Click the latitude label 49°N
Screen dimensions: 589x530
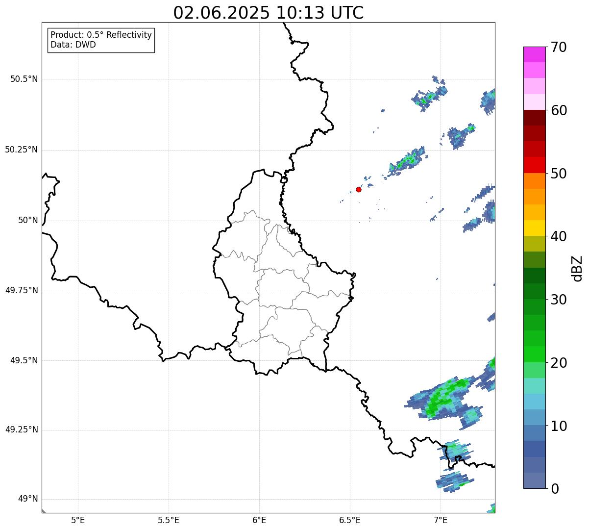[28, 499]
